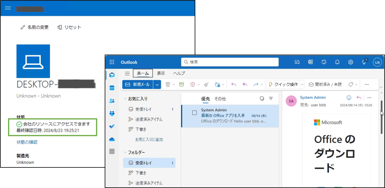385x188 pixels.
Task: Open filter icon in message list
Action: point(271,98)
